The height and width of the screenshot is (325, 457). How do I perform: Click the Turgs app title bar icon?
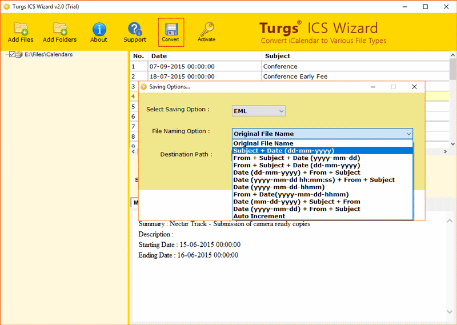coord(6,6)
